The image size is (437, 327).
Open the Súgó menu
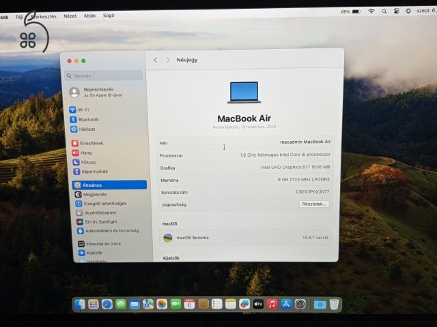point(109,16)
